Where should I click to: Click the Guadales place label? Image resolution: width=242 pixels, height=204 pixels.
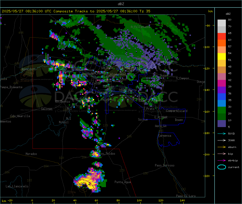click(143, 58)
